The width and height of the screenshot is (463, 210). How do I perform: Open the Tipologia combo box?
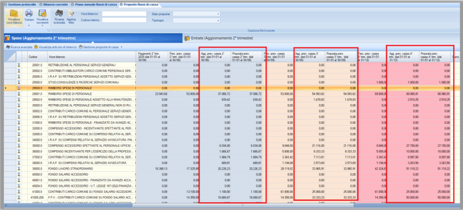click(218, 20)
